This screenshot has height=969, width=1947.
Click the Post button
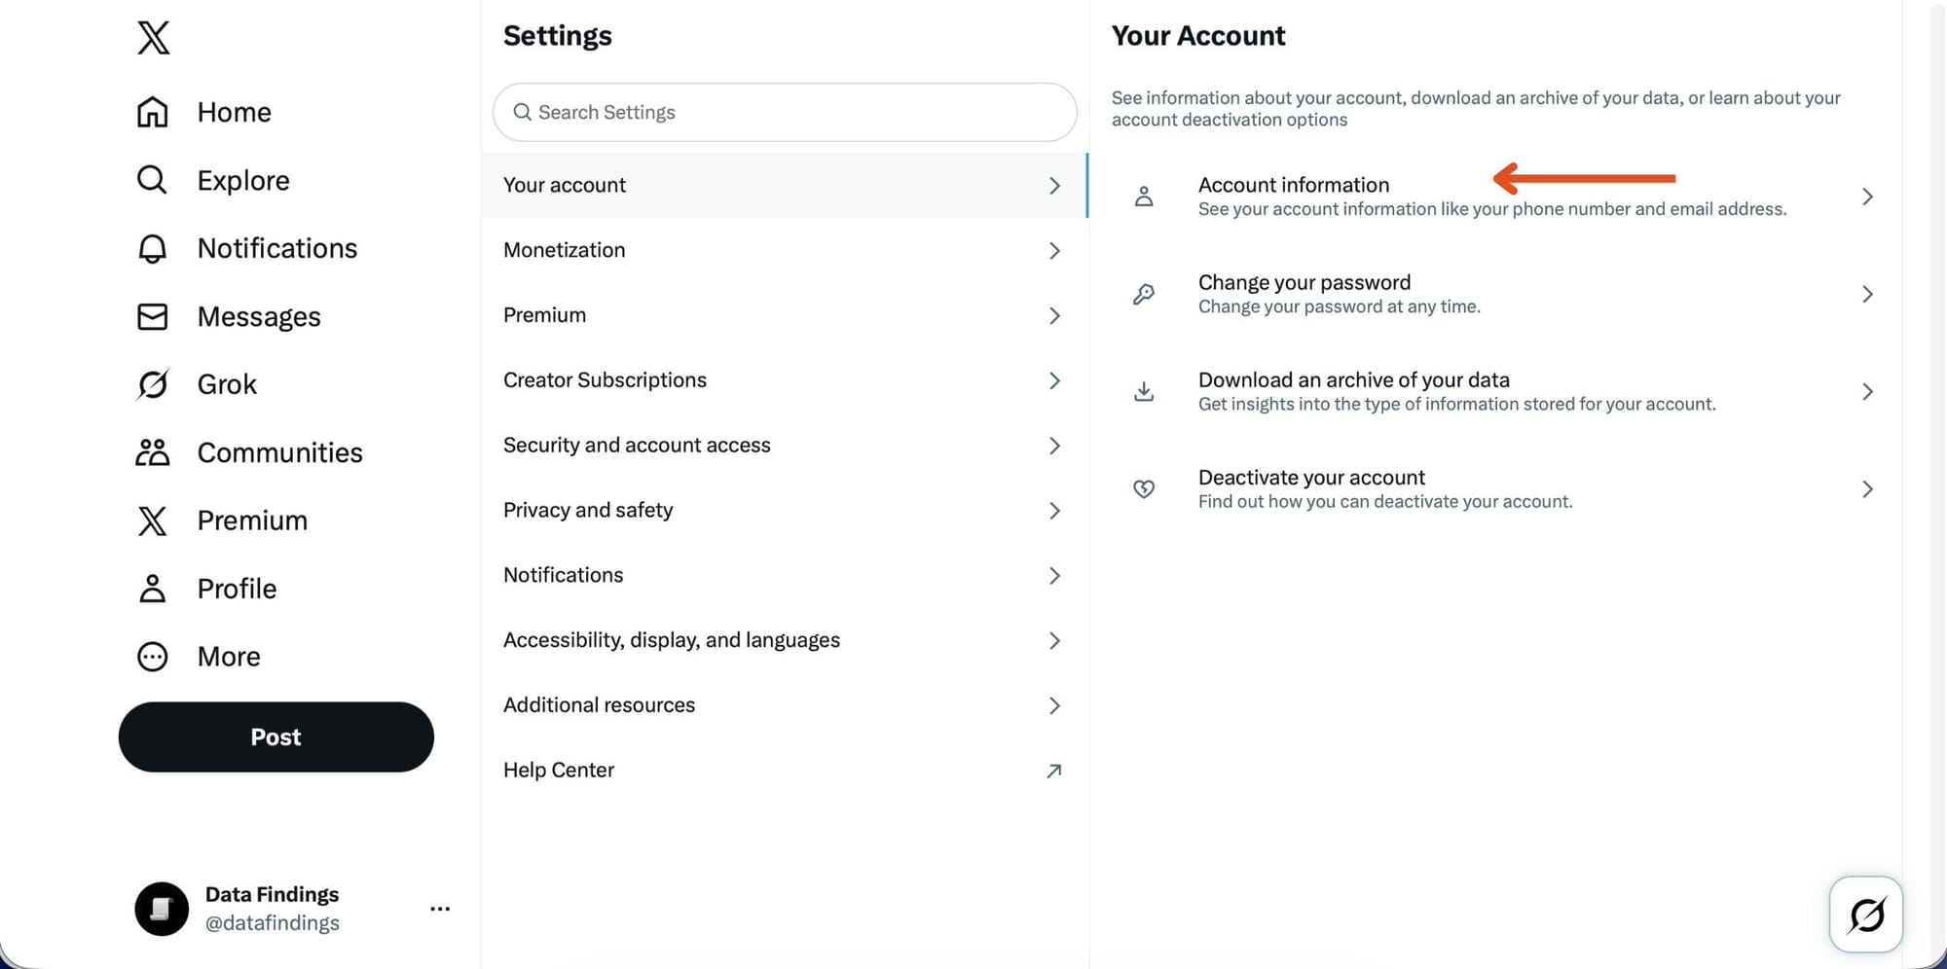tap(276, 736)
